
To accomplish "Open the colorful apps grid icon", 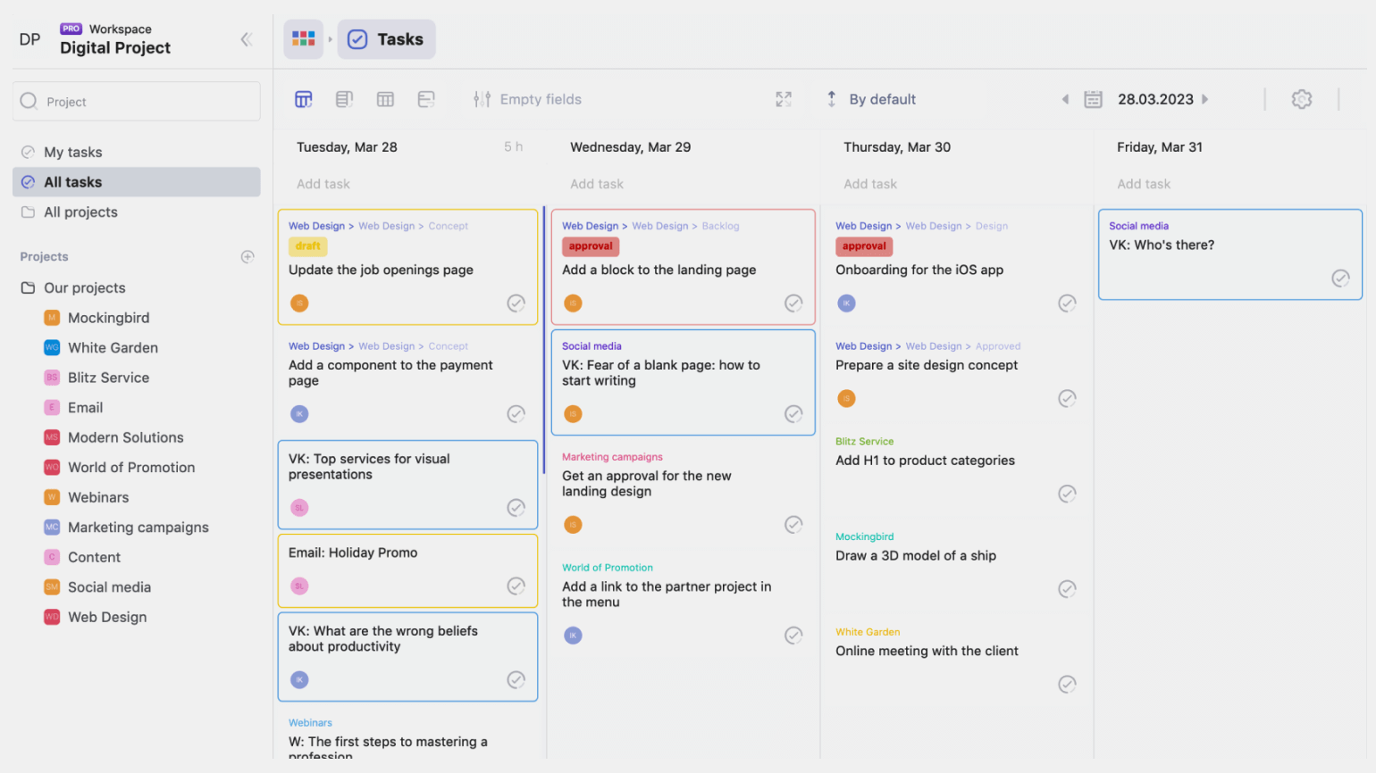I will 304,39.
